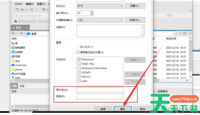200x115 pixels.
Task: Click the Reconnect toolbar icon
Action: (x=37, y=10)
